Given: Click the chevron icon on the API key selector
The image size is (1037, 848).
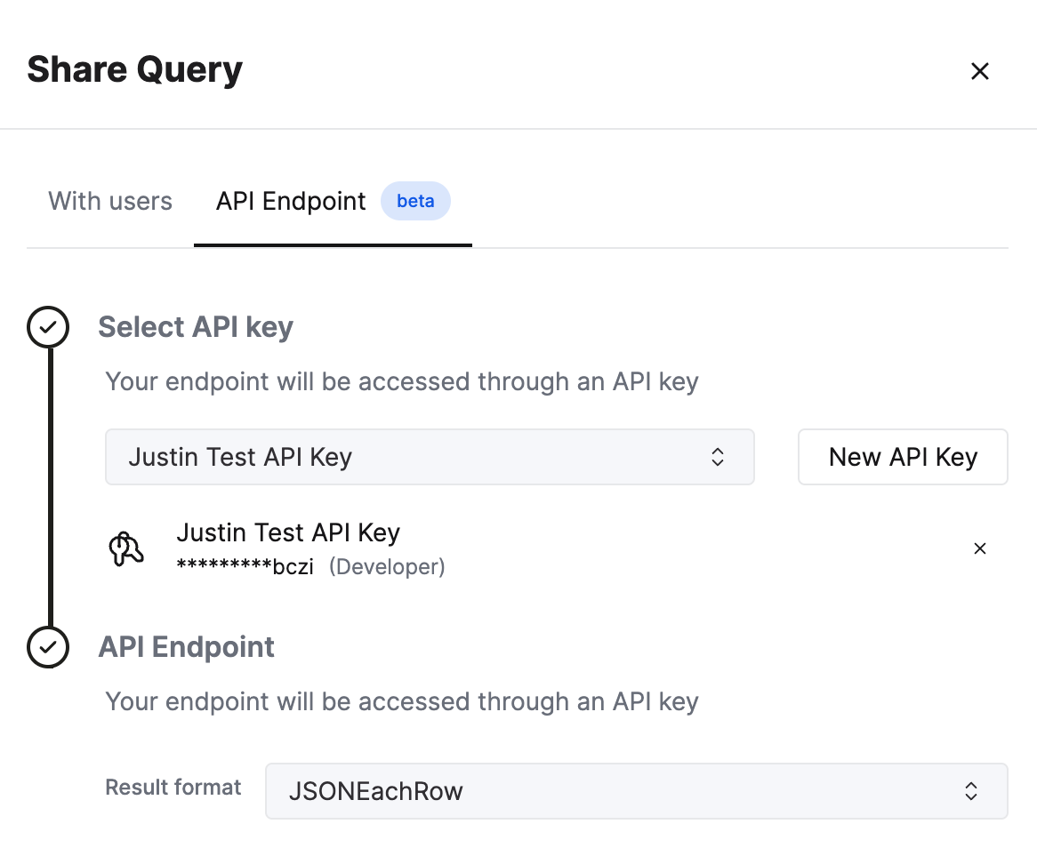Looking at the screenshot, I should pyautogui.click(x=717, y=457).
